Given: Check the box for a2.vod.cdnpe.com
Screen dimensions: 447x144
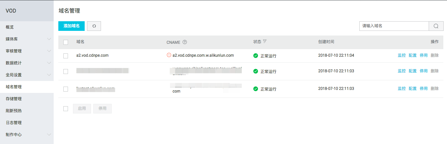Looking at the screenshot, I should pos(66,55).
